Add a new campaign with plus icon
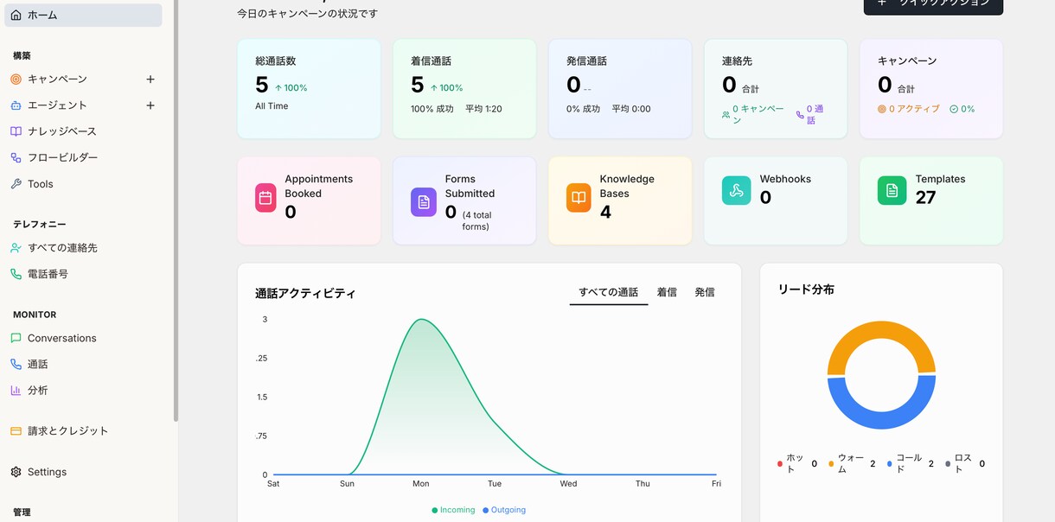 pyautogui.click(x=150, y=80)
